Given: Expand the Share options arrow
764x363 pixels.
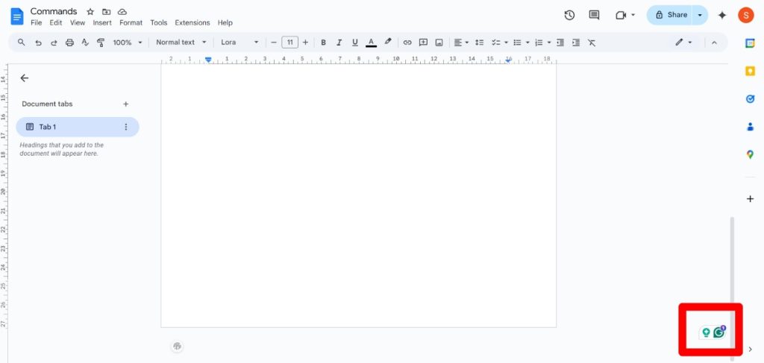Looking at the screenshot, I should coord(701,15).
